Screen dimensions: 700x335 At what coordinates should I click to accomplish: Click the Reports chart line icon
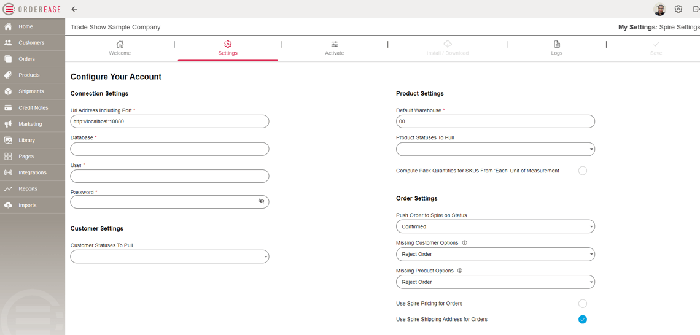coord(8,189)
